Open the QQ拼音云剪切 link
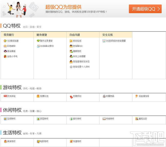This screenshot has width=166, height=147. 47,46
